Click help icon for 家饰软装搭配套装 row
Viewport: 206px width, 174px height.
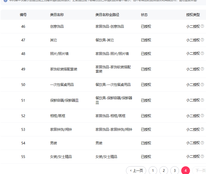pos(202,69)
